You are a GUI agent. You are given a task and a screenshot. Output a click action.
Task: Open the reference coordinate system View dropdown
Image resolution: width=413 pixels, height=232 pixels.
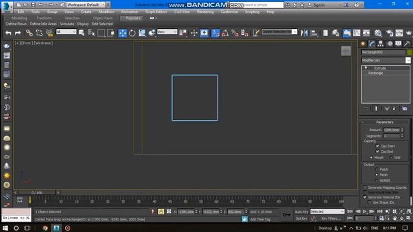pyautogui.click(x=167, y=32)
